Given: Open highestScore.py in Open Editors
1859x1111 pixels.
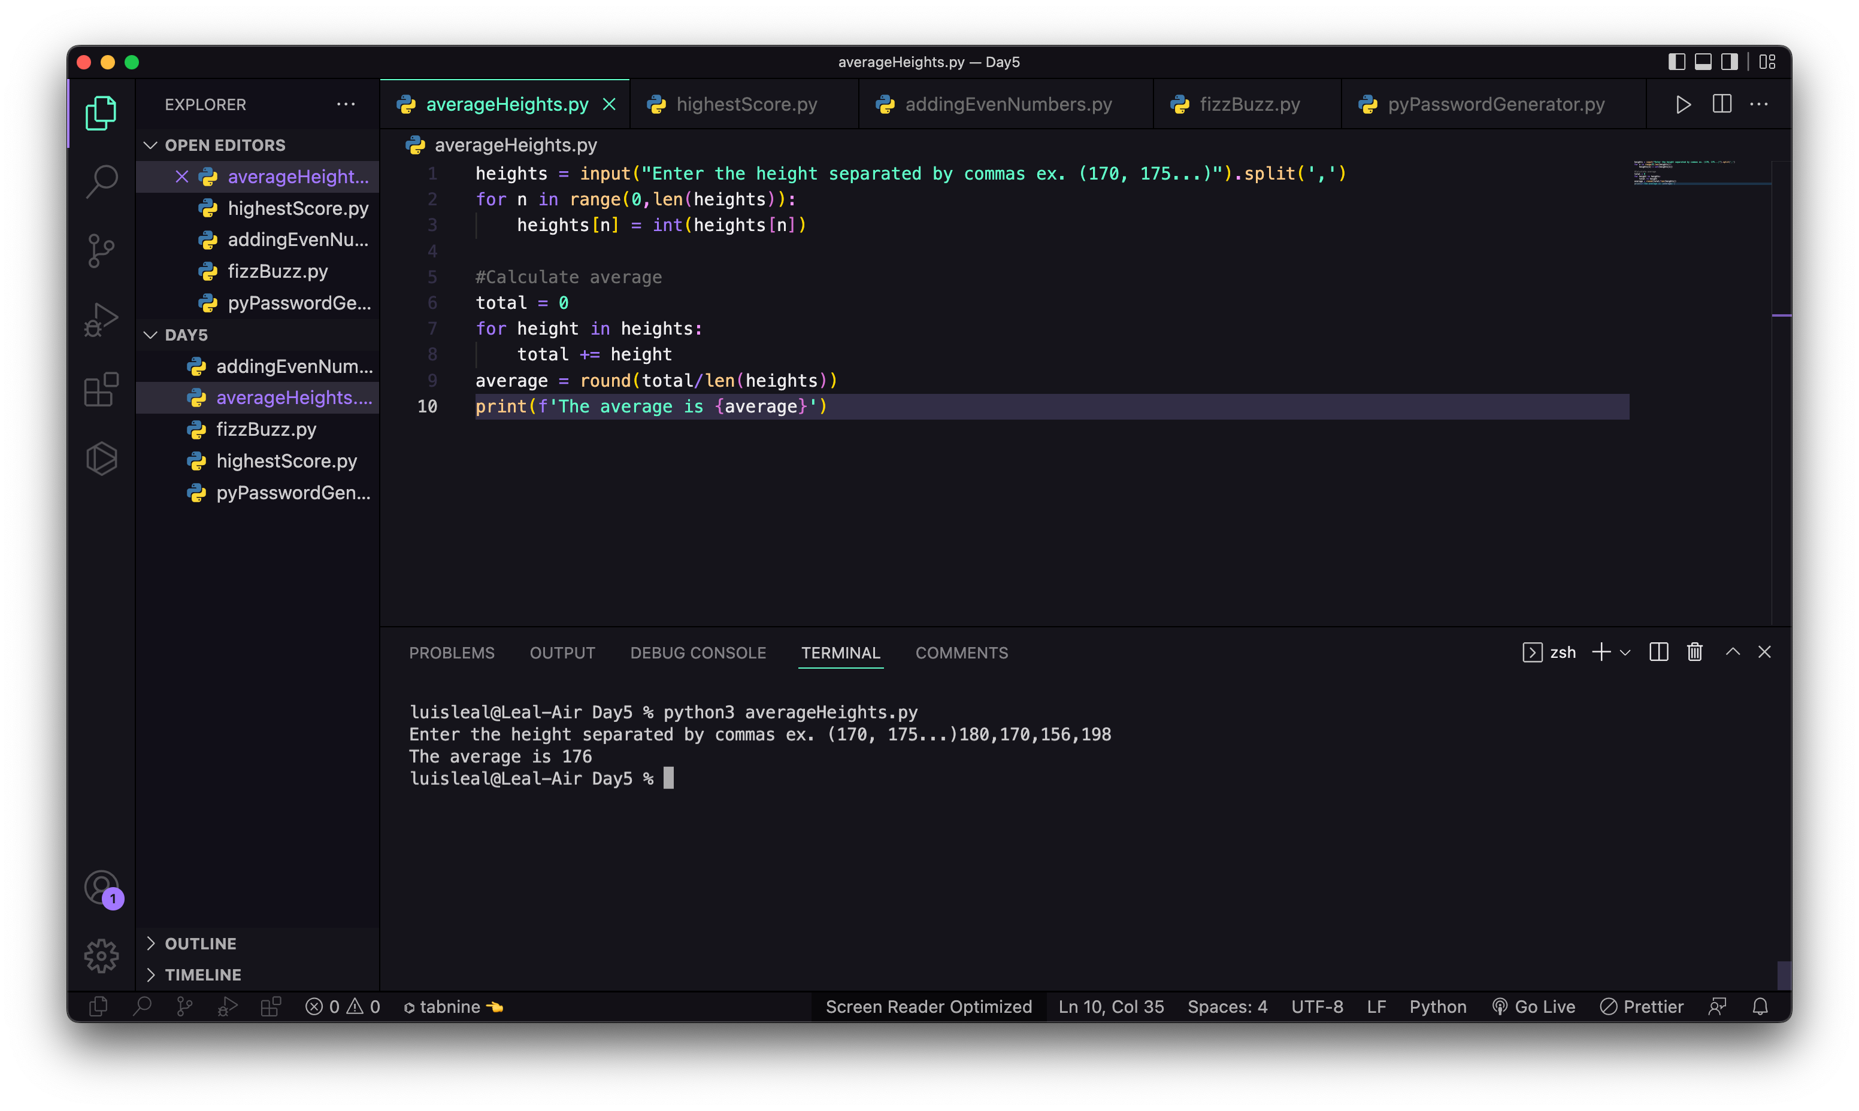Looking at the screenshot, I should 258,208.
